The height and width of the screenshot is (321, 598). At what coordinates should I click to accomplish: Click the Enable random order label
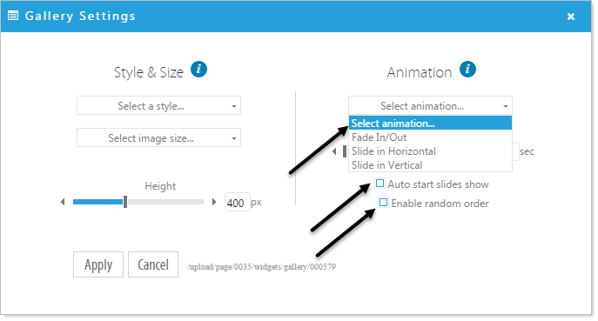pos(440,204)
